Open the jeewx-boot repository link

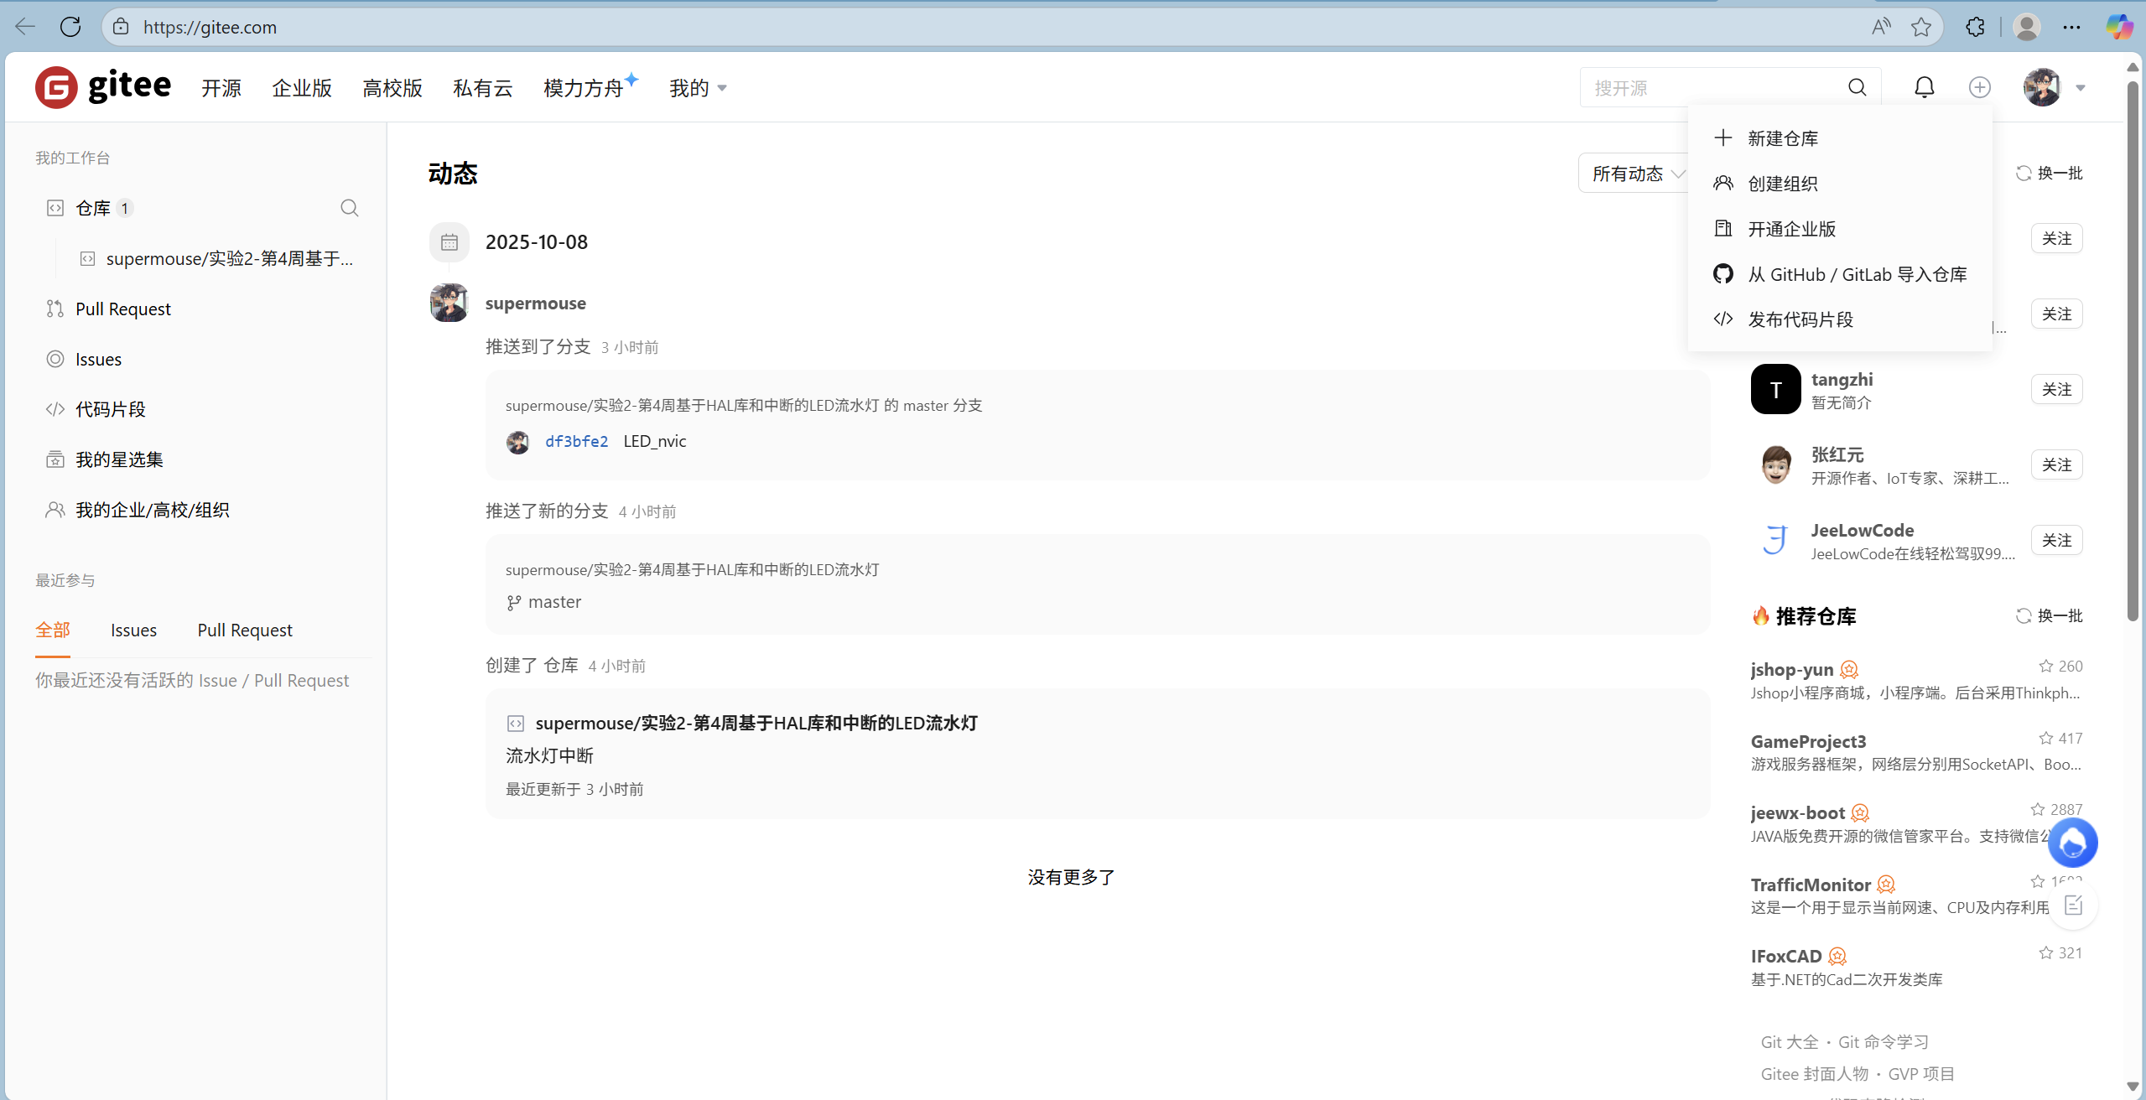point(1798,812)
